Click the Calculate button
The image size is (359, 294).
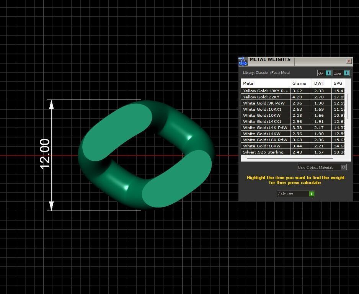pyautogui.click(x=295, y=194)
